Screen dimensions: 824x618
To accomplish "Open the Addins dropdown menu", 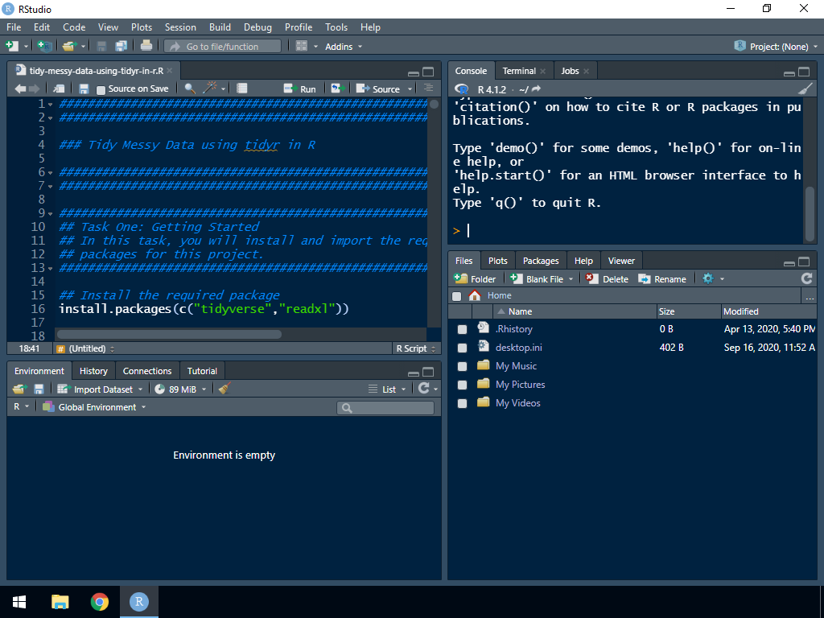I will click(344, 47).
